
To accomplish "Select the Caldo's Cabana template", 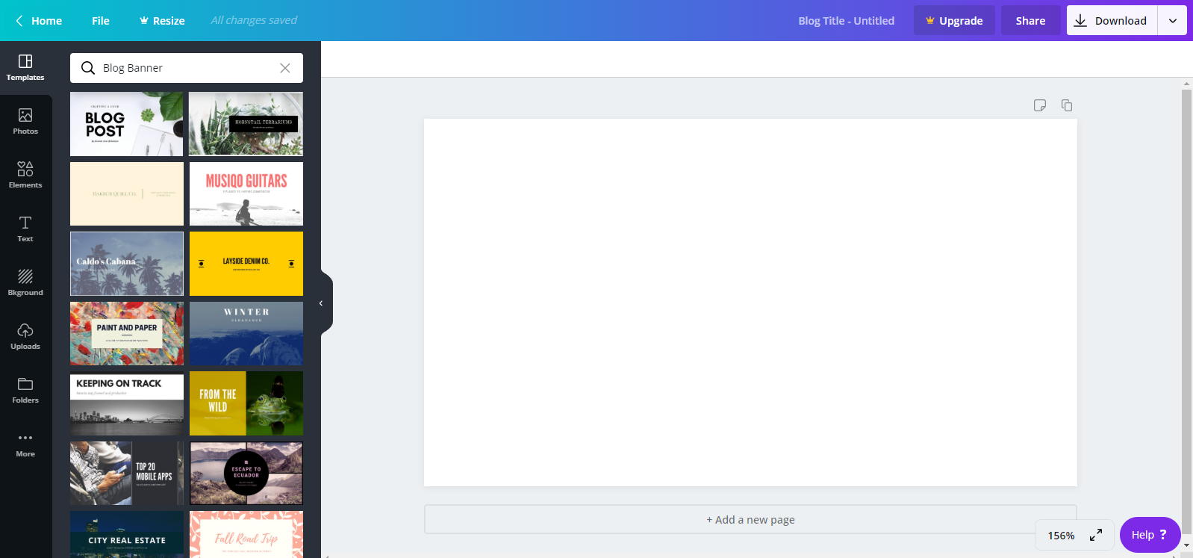I will pos(127,264).
